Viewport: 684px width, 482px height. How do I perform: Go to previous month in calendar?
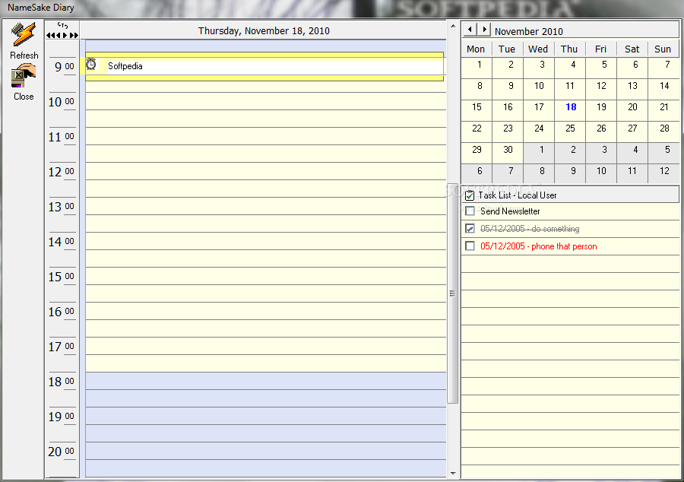tap(470, 30)
